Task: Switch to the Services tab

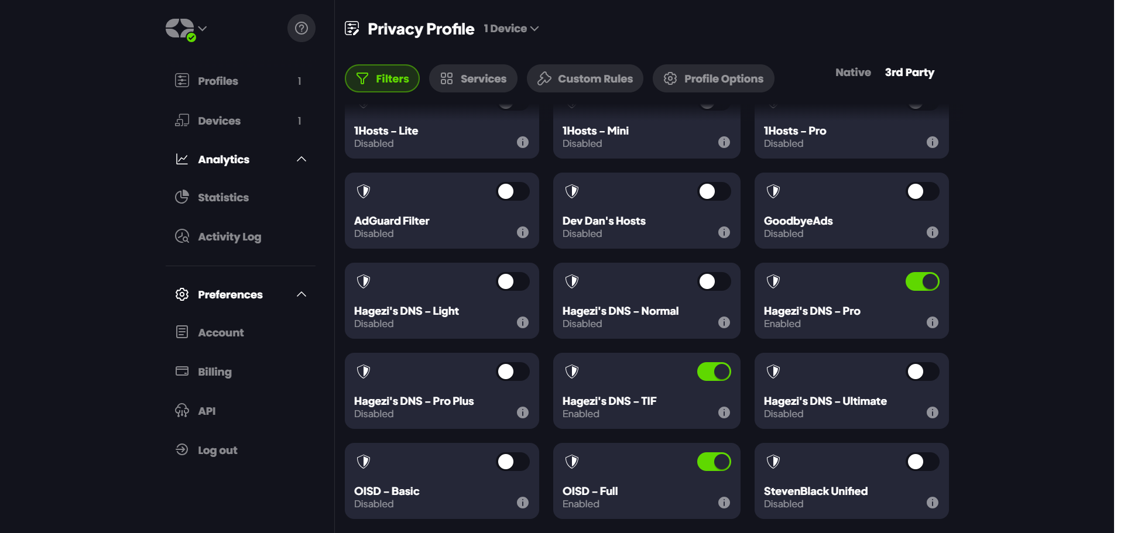Action: [473, 78]
